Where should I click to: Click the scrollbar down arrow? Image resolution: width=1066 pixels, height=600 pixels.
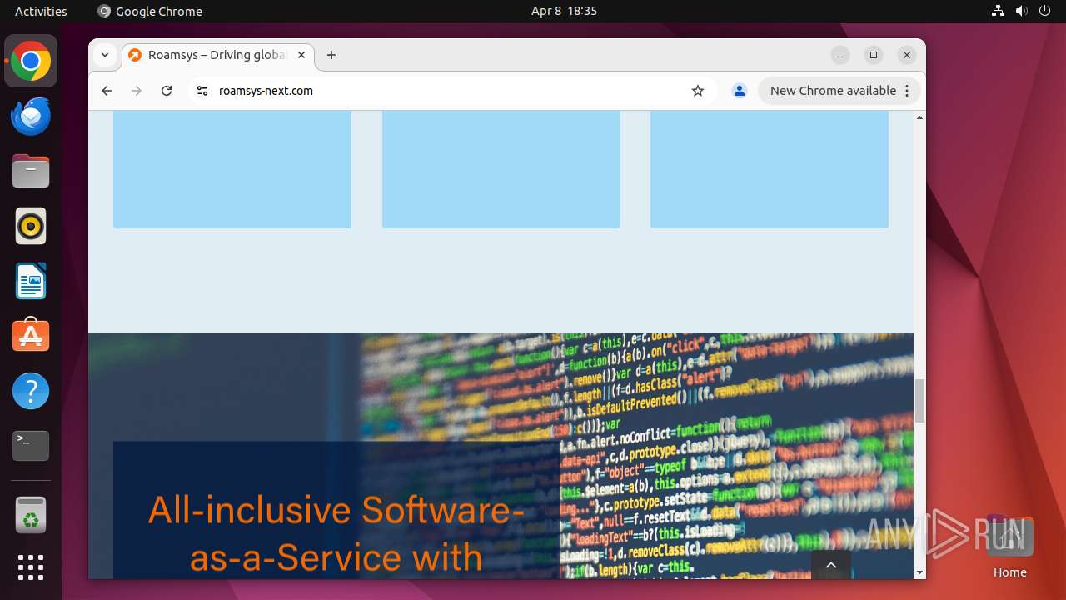point(919,572)
